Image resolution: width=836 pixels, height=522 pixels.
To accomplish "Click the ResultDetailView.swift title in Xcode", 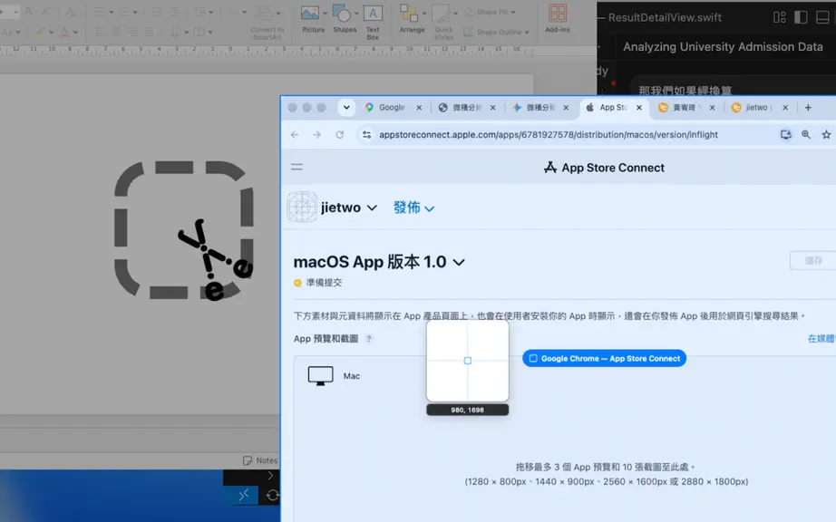I will [x=665, y=17].
